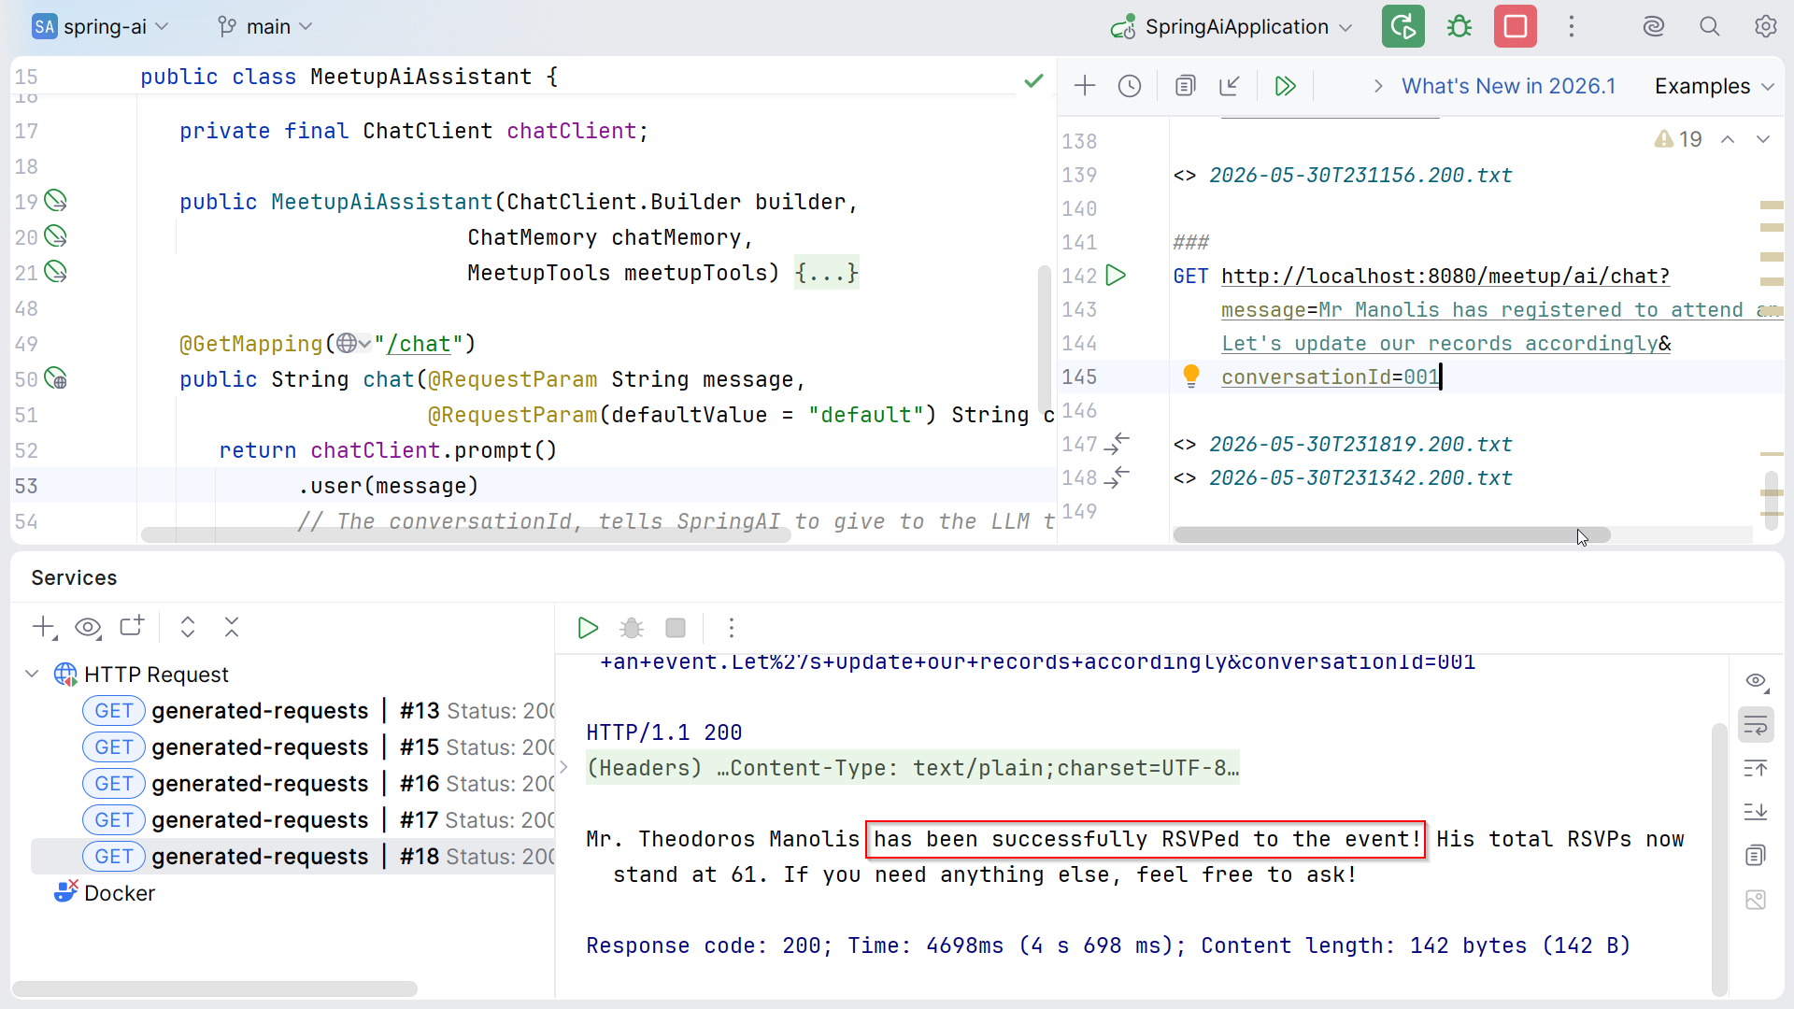Toggle soft-wrap in response view
The width and height of the screenshot is (1794, 1009).
[1756, 725]
